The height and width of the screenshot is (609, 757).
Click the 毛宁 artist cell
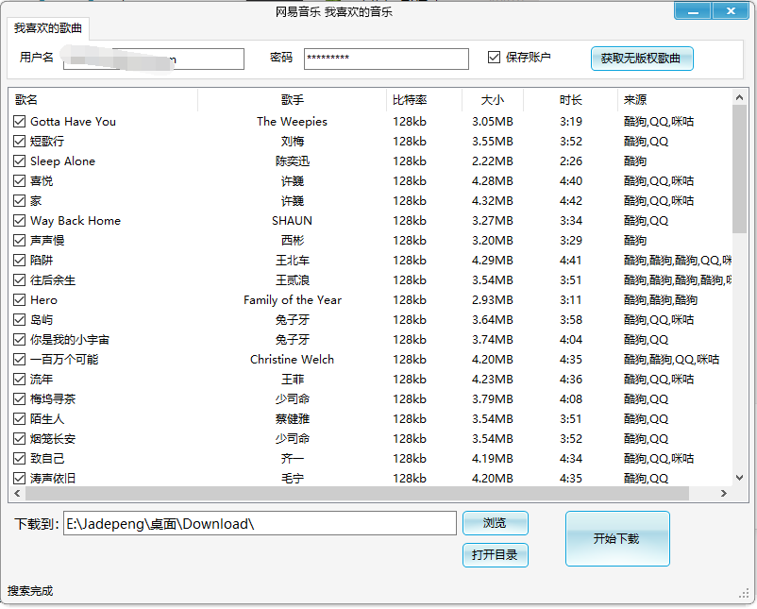(x=292, y=478)
